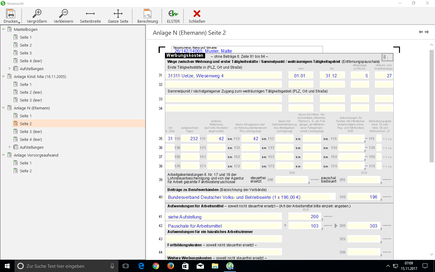
Task: Collapse Anlage Kind: Mia node
Action: pyautogui.click(x=3, y=76)
